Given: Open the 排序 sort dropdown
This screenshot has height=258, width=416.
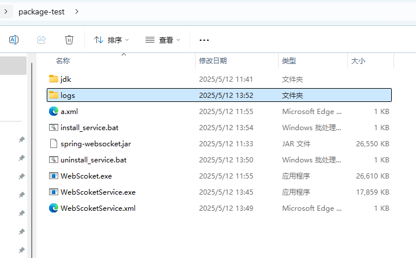Looking at the screenshot, I should 111,40.
